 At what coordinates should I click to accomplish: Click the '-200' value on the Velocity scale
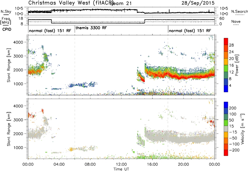pos(234,150)
